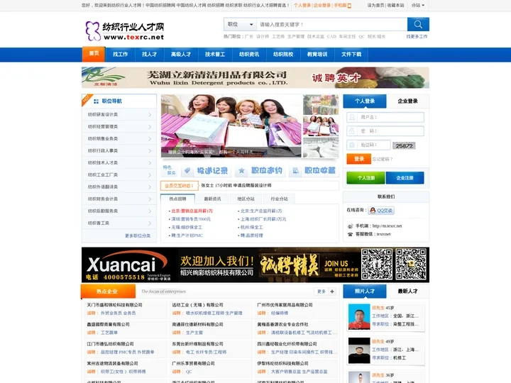The image size is (511, 383).
Task: Click the 更多职位分类 link
Action: [x=138, y=235]
